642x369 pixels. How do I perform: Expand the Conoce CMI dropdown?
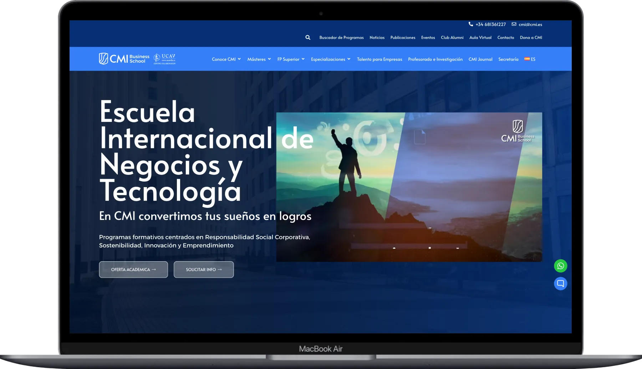226,59
